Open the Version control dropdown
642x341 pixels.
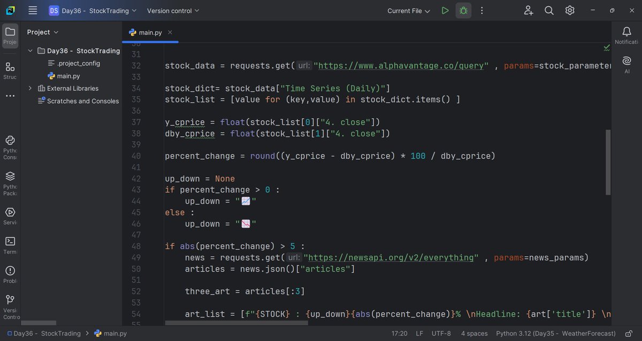173,10
